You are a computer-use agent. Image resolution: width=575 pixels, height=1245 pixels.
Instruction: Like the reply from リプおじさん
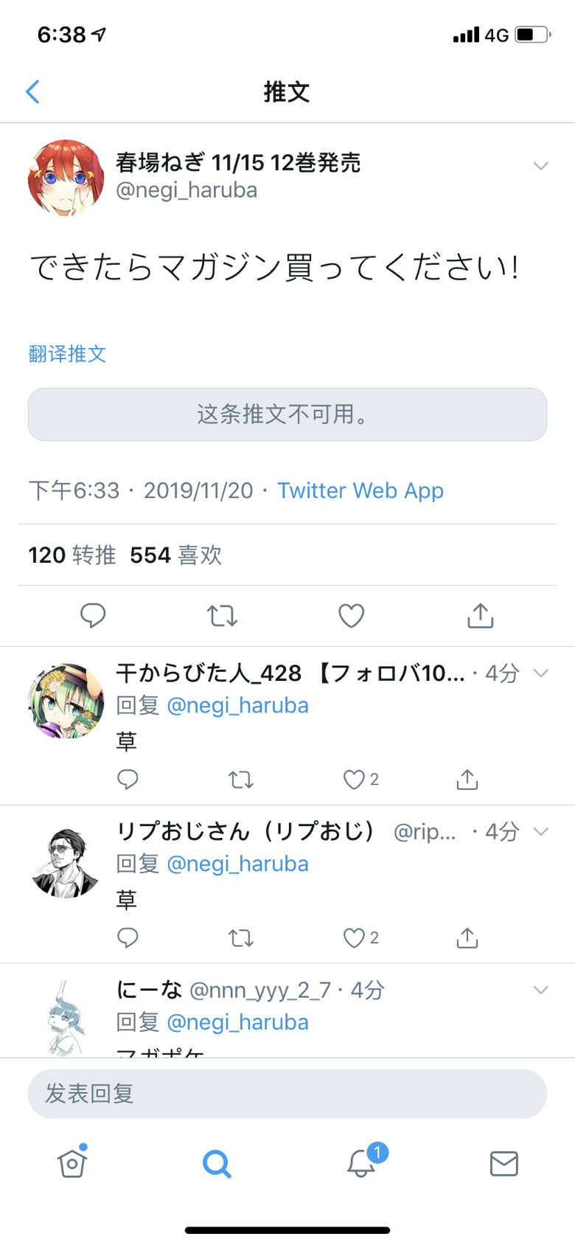355,937
